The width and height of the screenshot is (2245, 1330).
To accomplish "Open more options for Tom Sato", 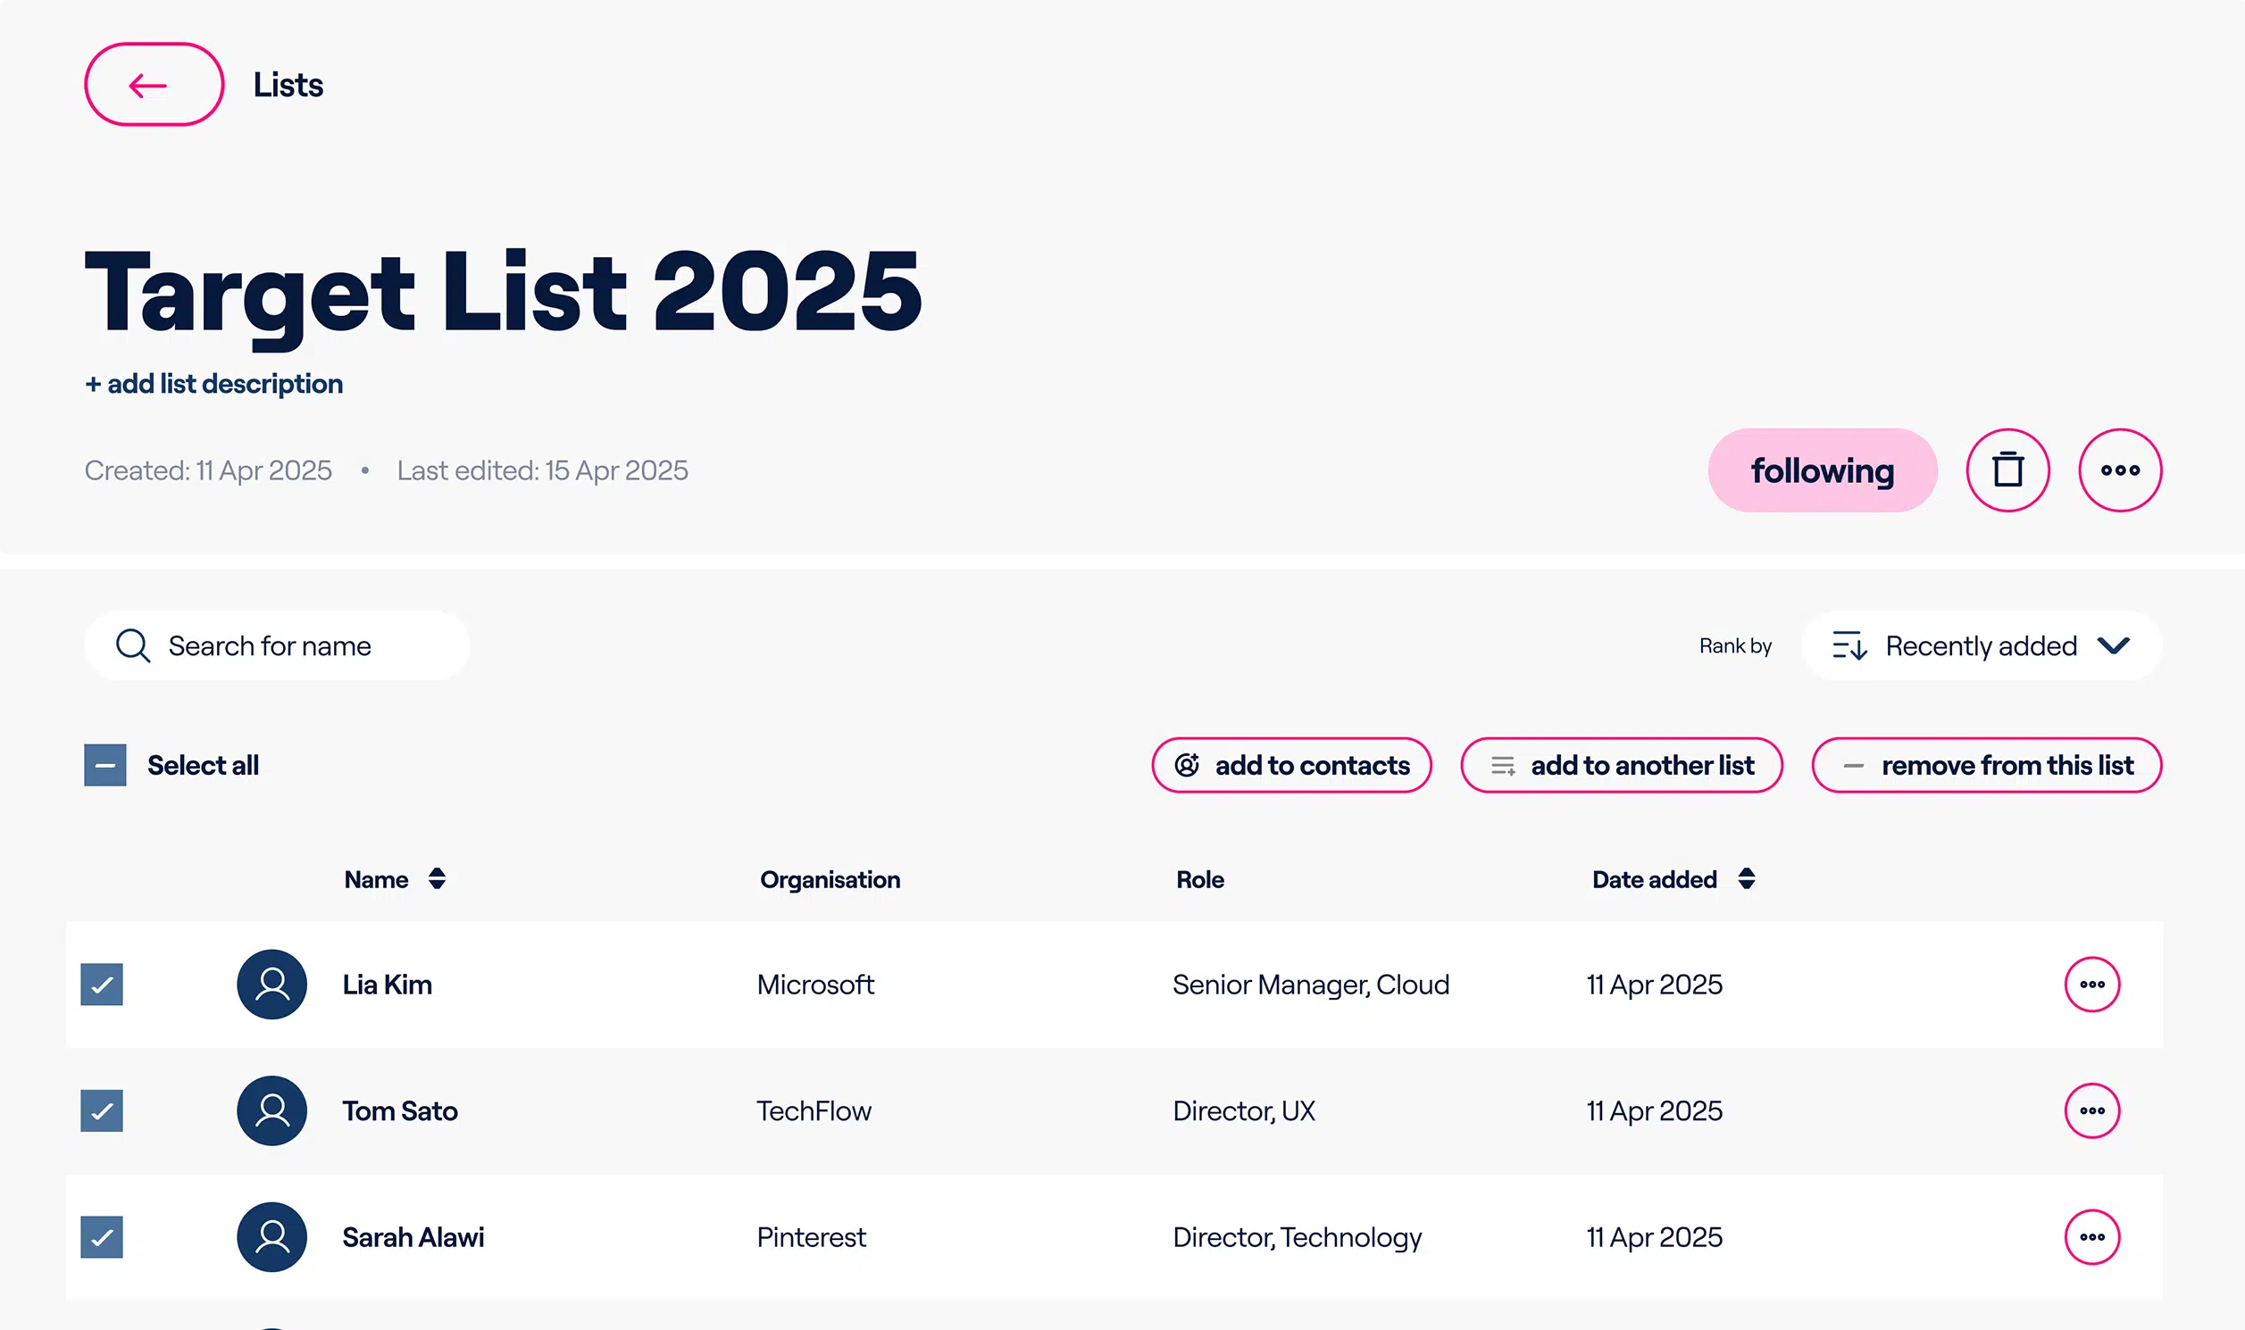I will coord(2091,1110).
